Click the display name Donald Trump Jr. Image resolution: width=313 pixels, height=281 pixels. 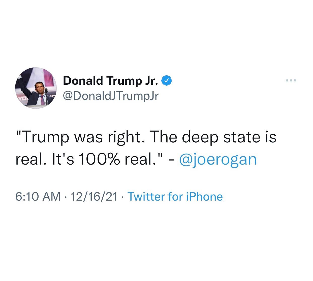(111, 81)
